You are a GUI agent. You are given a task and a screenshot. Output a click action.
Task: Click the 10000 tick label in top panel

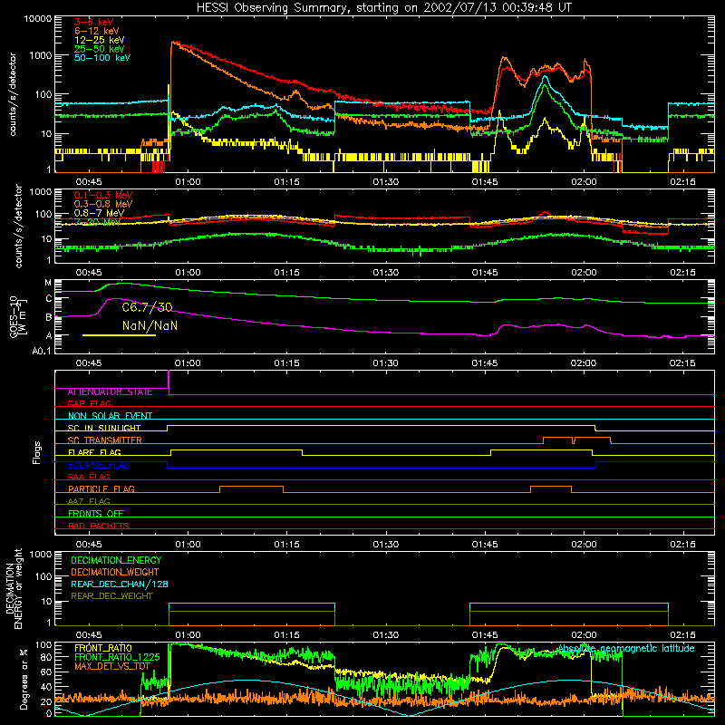[38, 19]
